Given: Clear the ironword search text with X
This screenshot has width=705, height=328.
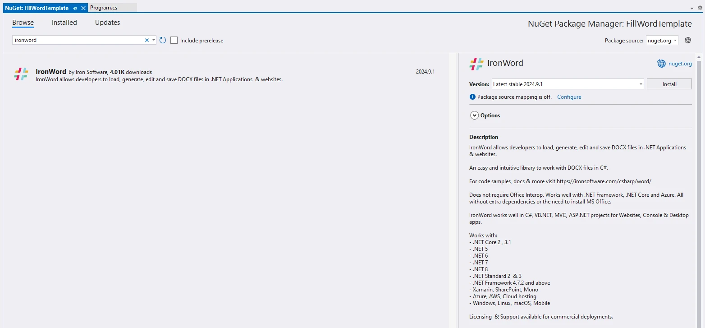Looking at the screenshot, I should [146, 40].
